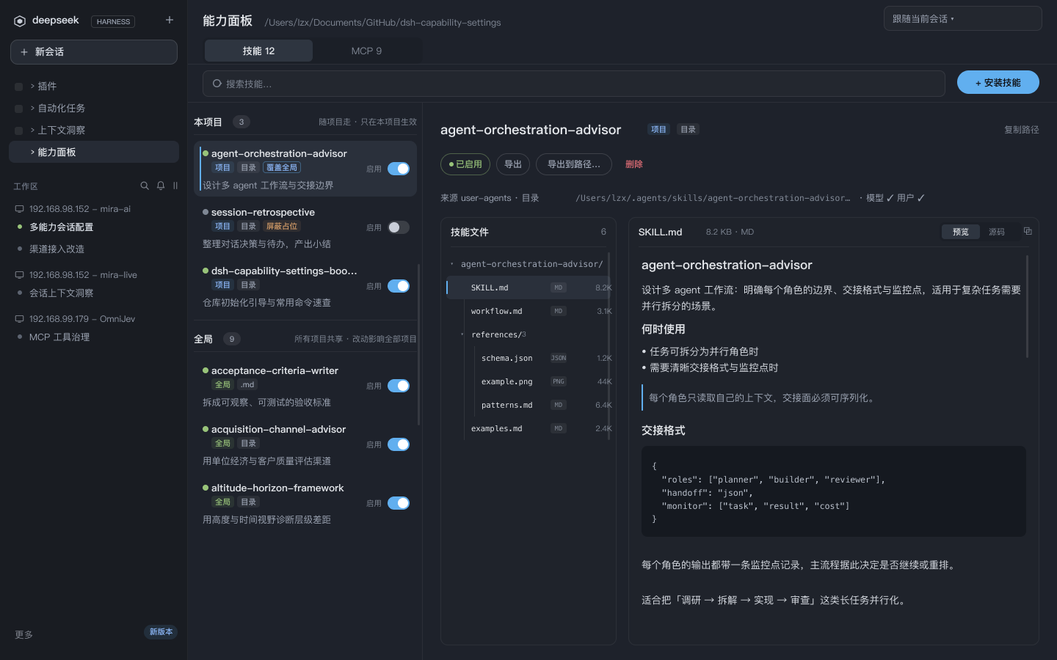
Task: Click 安装技能 button
Action: click(998, 82)
